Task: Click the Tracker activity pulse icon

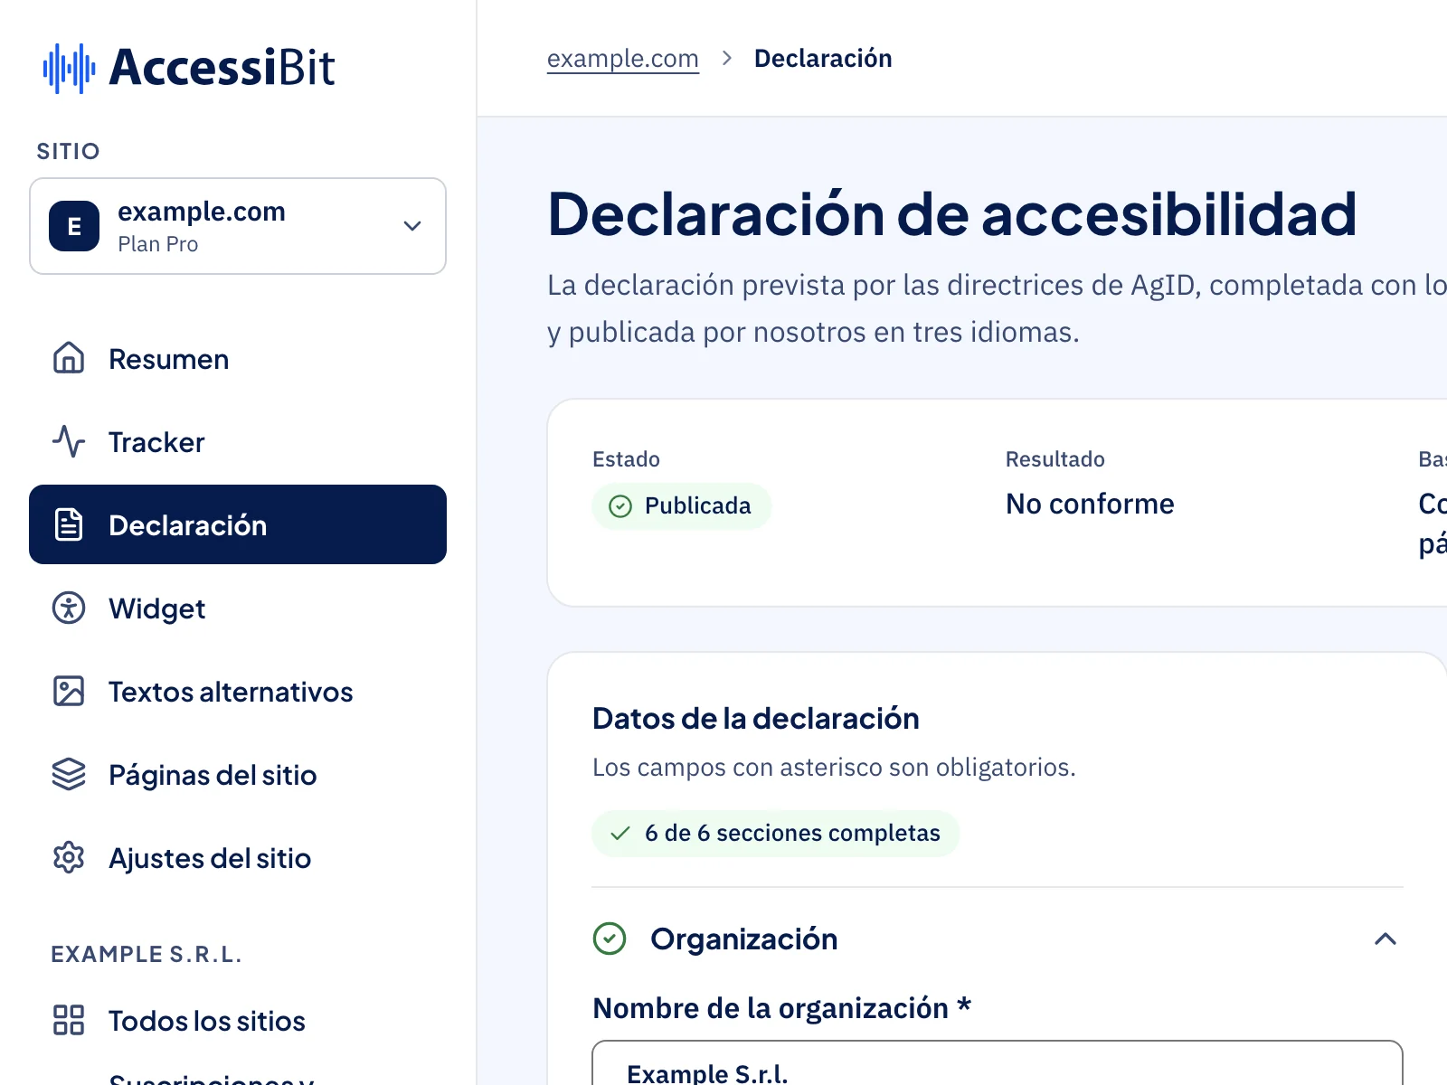Action: [69, 441]
